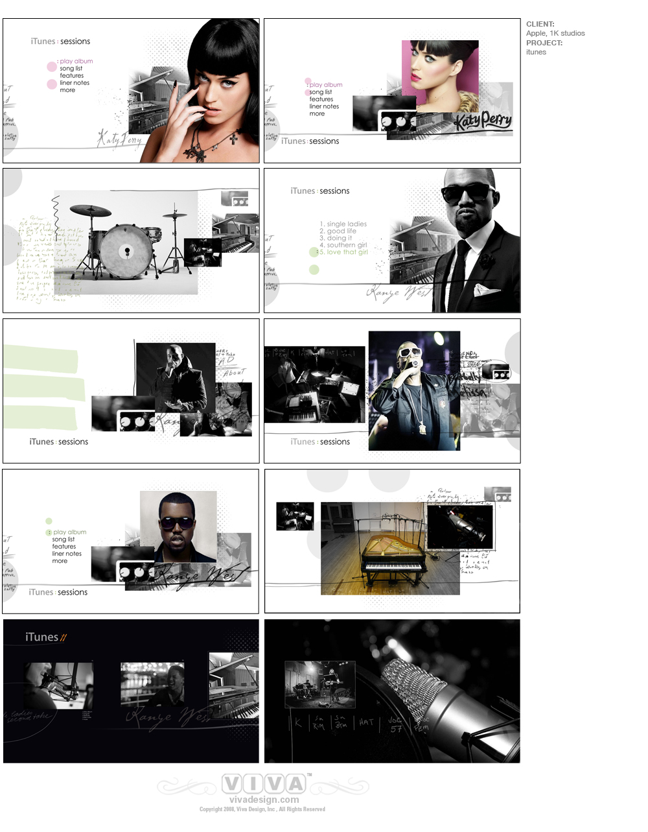Click "iTunes : sessions" logo in Katy Perry finger-on-lip mockup
648x832 pixels.
tap(60, 41)
